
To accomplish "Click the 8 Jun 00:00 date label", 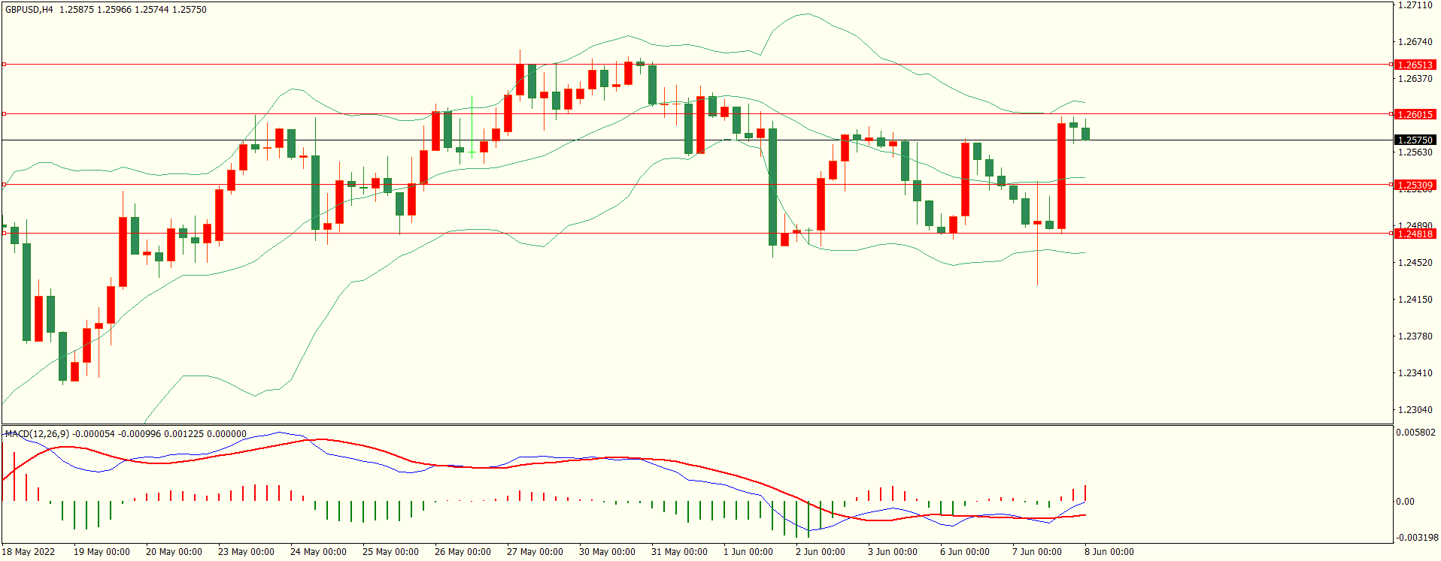I will [x=1109, y=552].
